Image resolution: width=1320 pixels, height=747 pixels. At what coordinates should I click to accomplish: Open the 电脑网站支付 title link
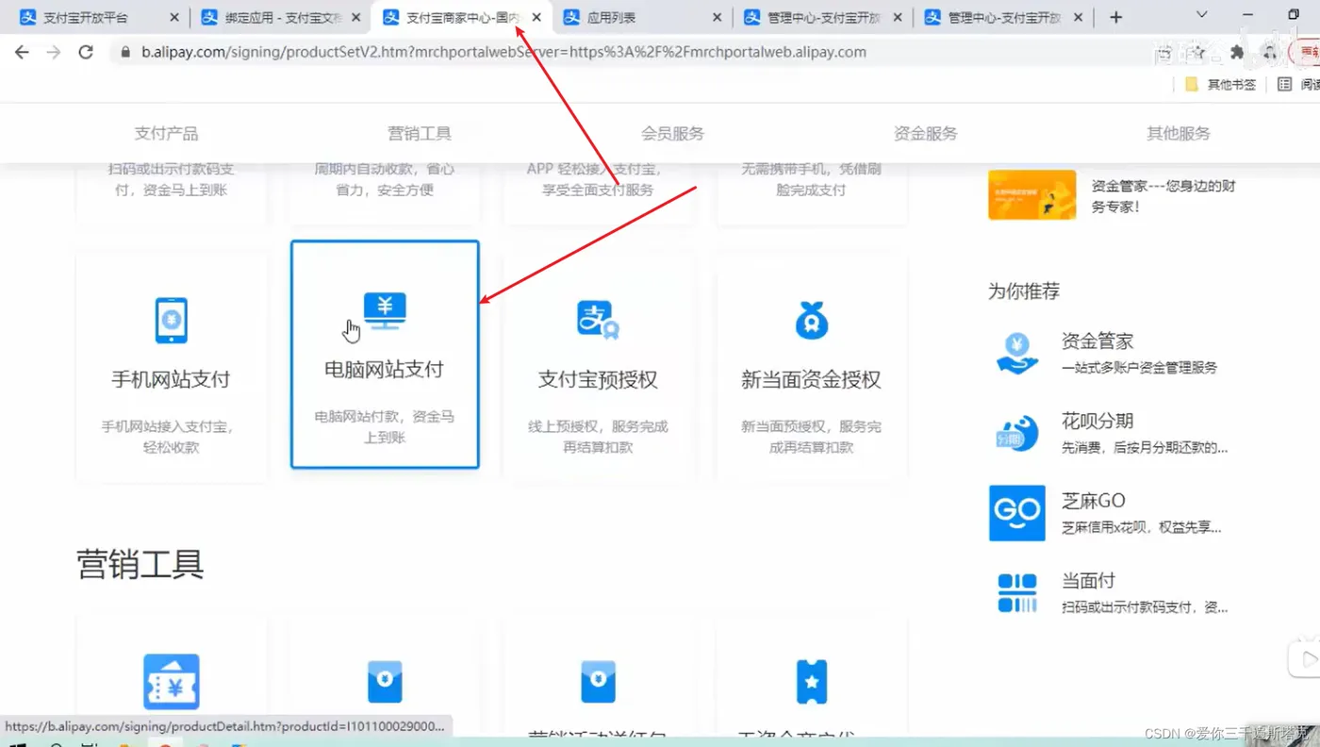point(384,370)
